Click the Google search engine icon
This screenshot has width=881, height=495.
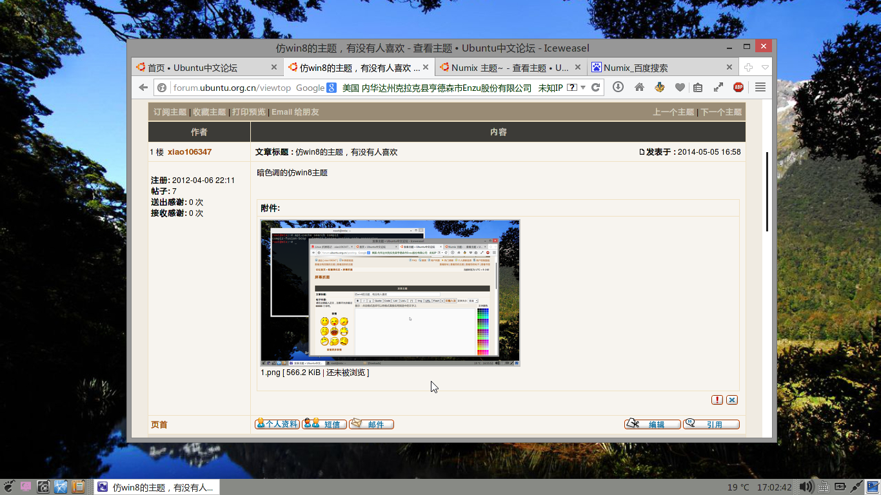(x=331, y=88)
